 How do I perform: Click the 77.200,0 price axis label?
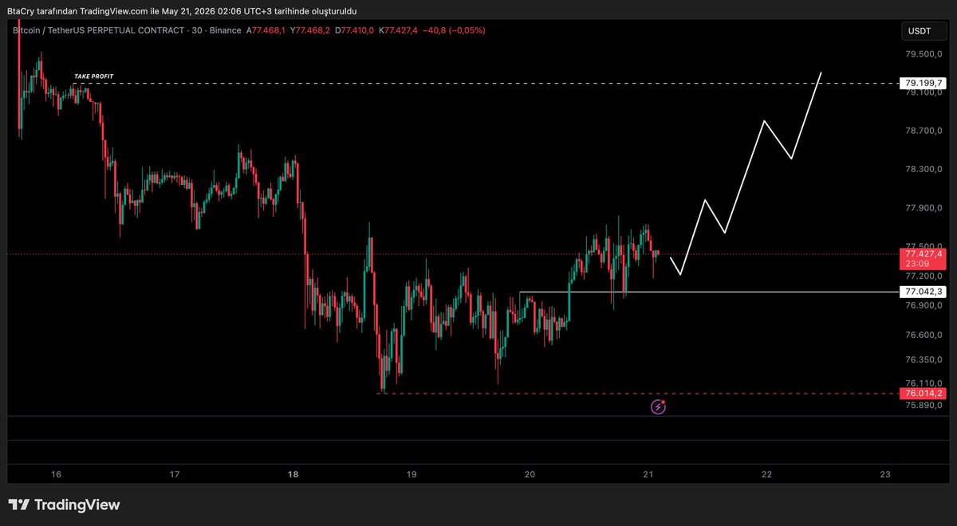(x=925, y=275)
